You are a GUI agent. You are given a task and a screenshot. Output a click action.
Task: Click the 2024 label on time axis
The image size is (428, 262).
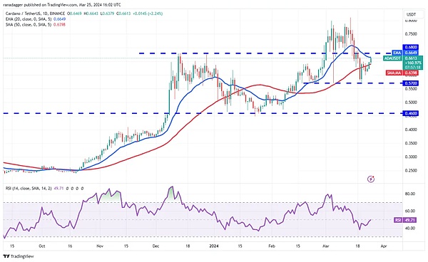[214, 246]
